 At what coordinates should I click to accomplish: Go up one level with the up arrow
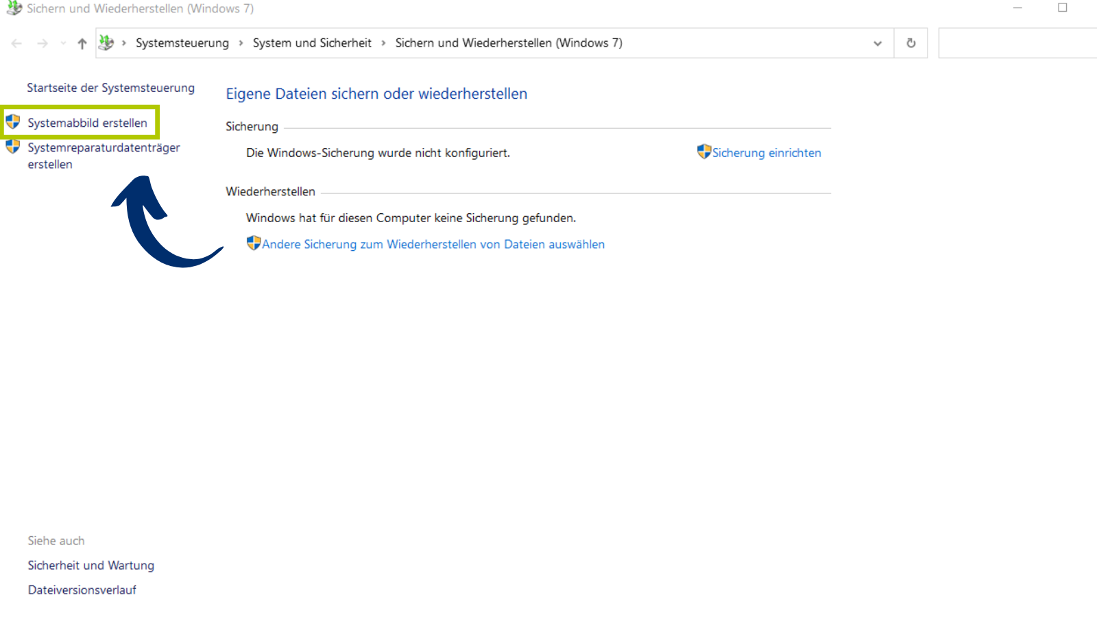point(82,43)
